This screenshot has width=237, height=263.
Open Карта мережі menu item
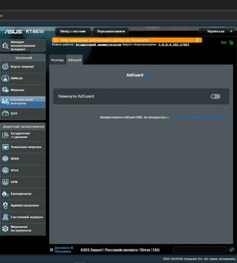(x=23, y=67)
